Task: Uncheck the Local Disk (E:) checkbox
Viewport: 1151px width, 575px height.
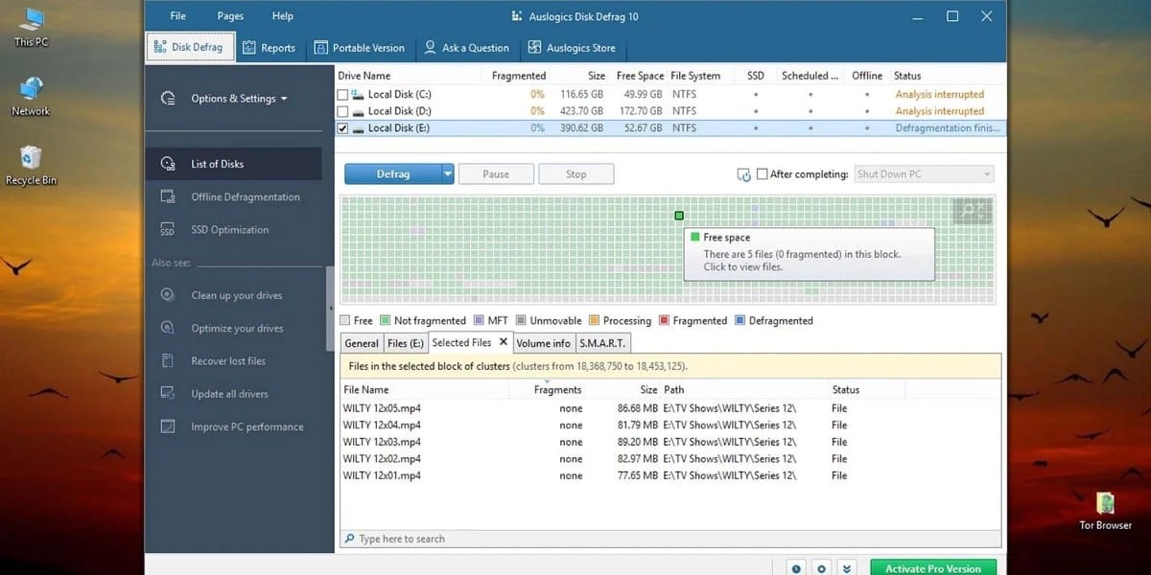Action: (x=343, y=128)
